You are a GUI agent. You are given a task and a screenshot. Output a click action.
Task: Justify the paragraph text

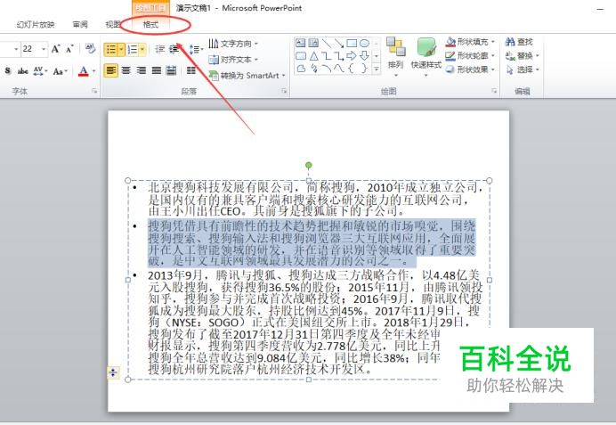click(157, 70)
